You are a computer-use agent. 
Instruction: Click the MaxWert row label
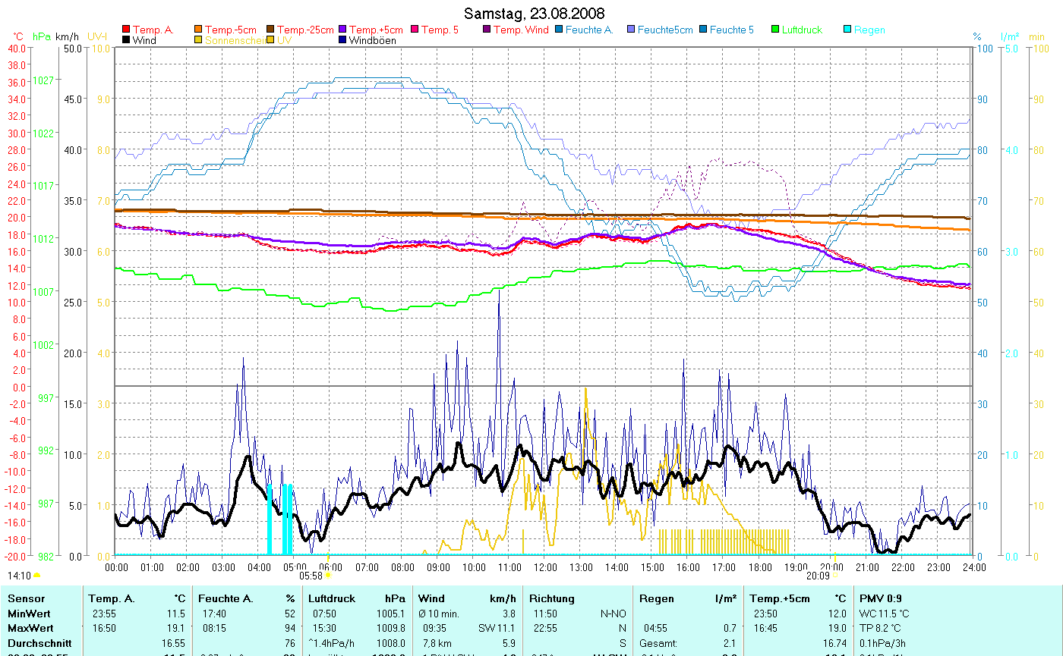[29, 628]
